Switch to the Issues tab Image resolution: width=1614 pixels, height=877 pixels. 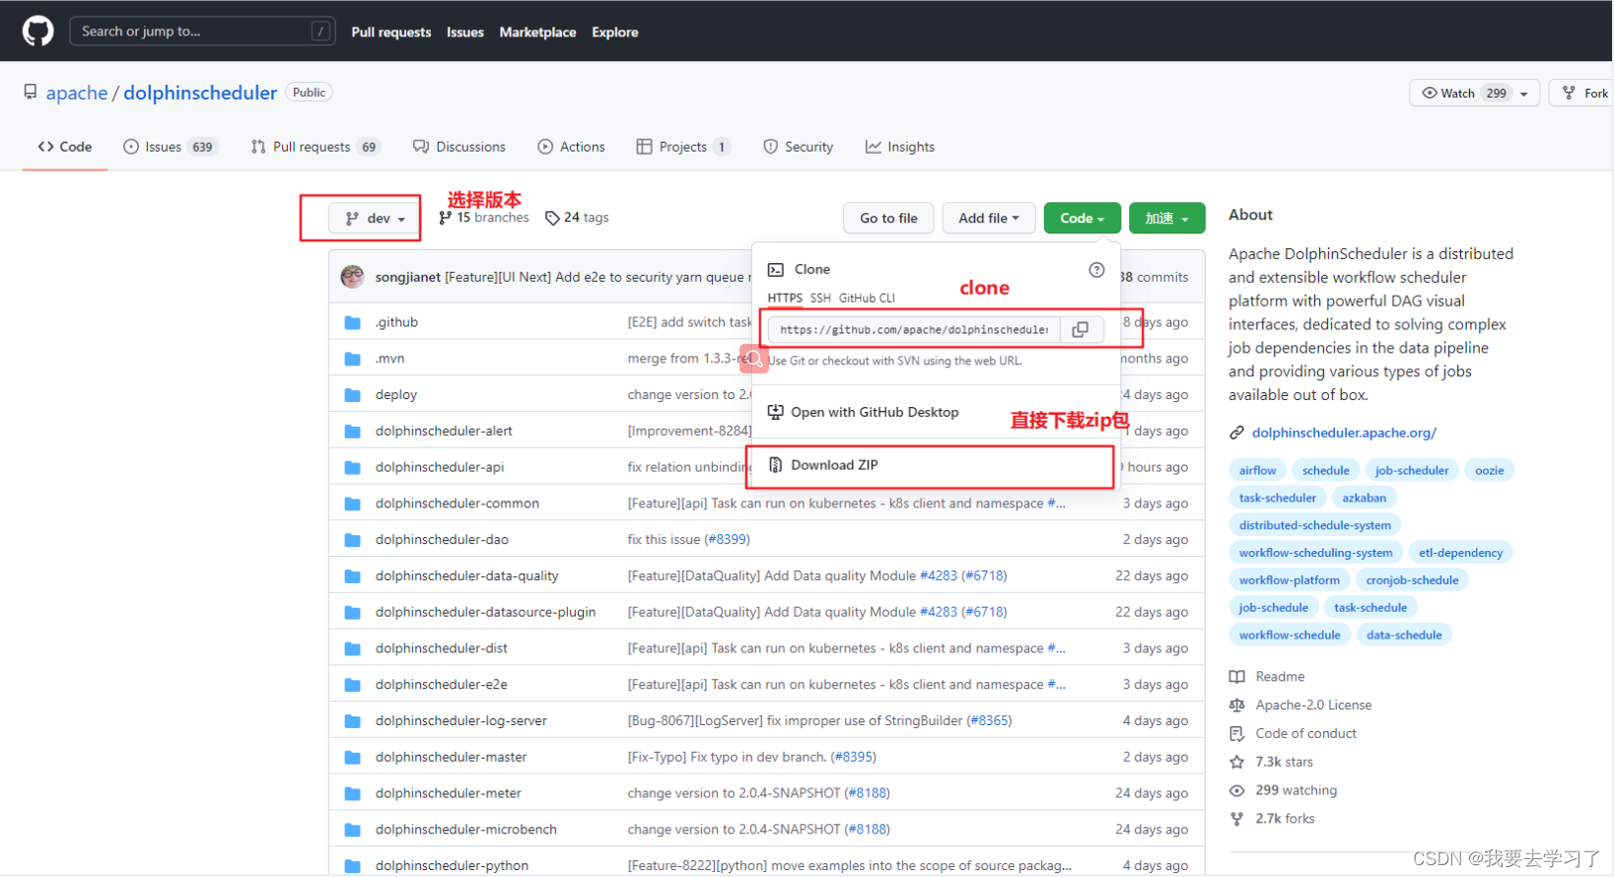pyautogui.click(x=169, y=147)
